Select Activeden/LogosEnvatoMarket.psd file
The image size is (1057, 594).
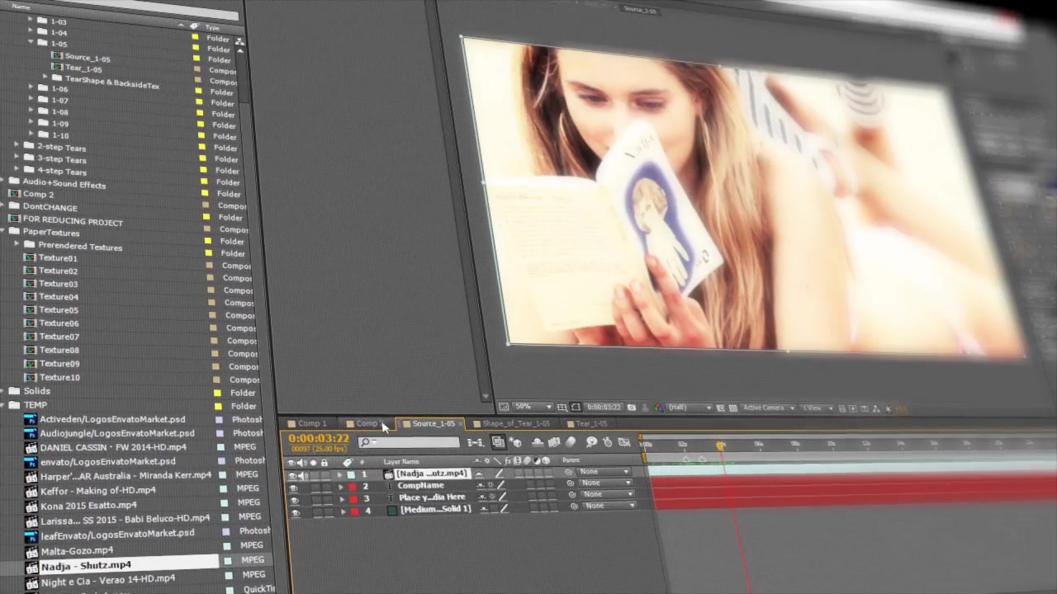tap(112, 419)
